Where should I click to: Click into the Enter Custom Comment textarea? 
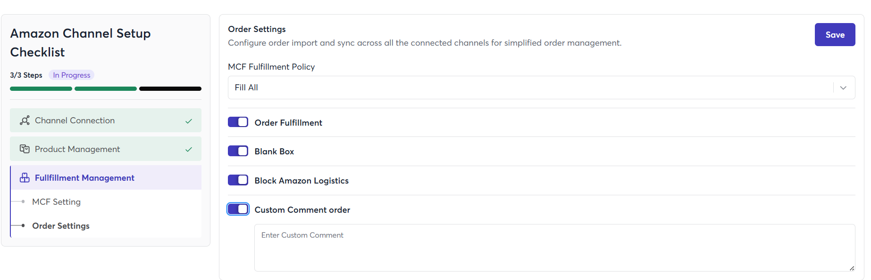pyautogui.click(x=554, y=248)
